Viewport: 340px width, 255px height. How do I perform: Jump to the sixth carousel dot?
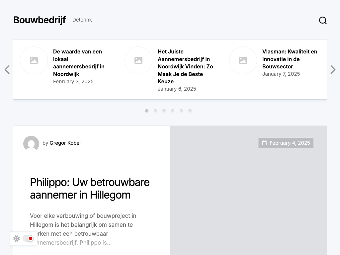point(190,111)
